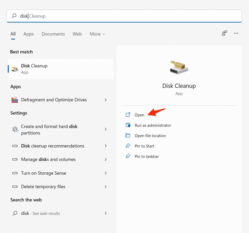This screenshot has width=249, height=233.
Task: Open the three-dots options menu
Action: [x=236, y=33]
